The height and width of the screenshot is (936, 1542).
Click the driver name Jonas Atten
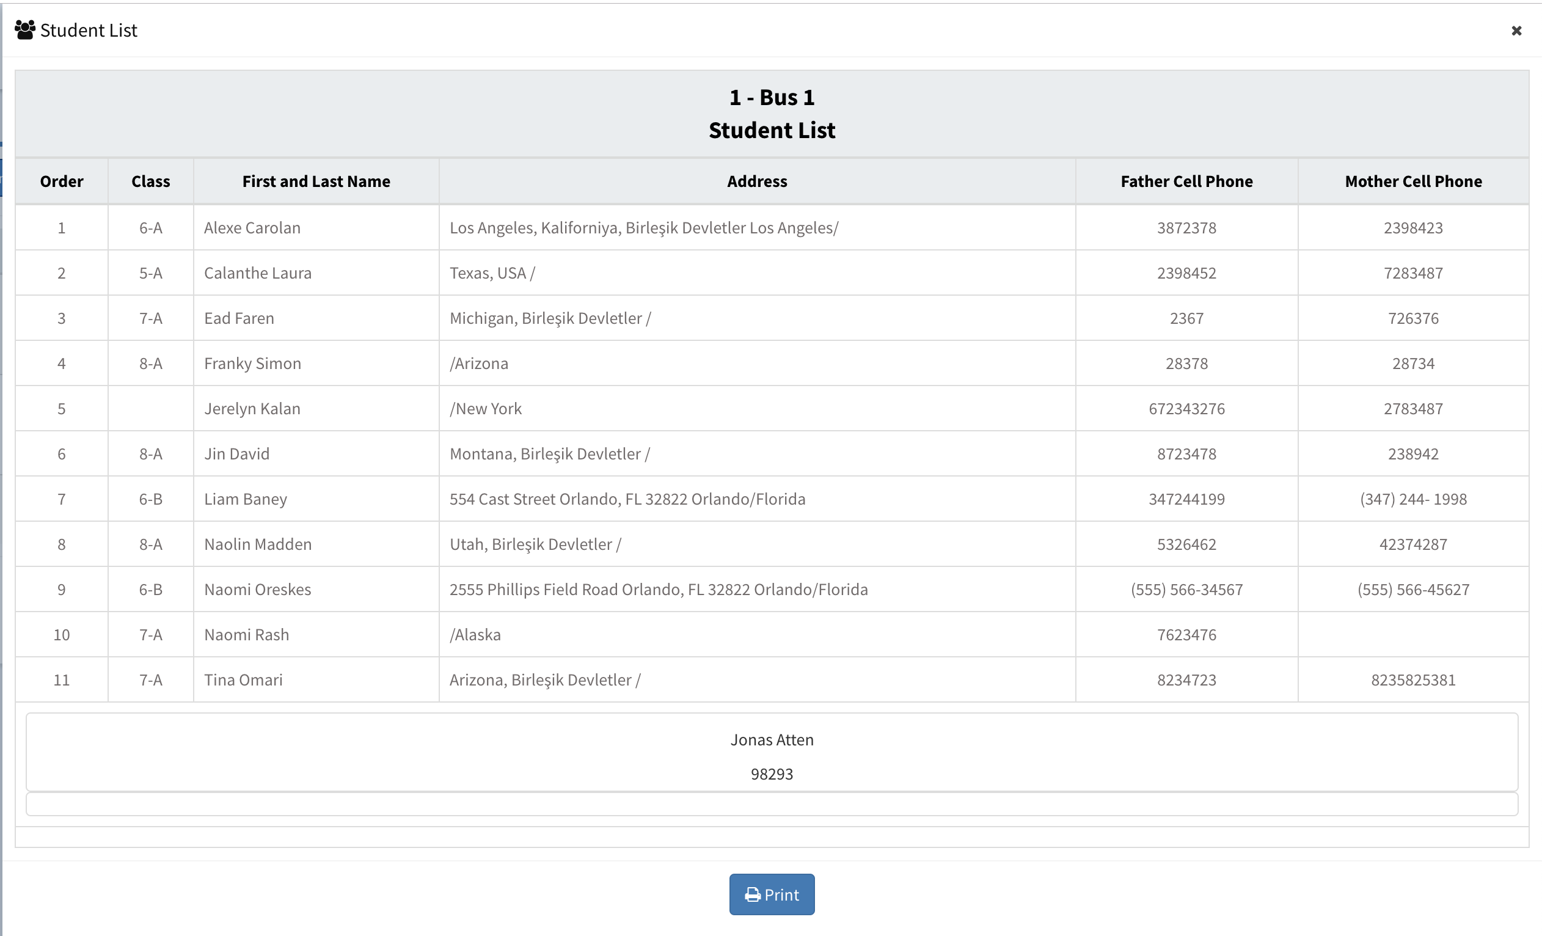pyautogui.click(x=771, y=739)
